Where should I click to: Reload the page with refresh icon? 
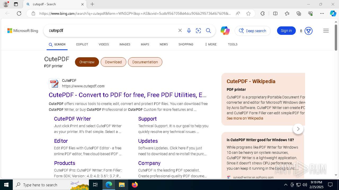point(19,13)
